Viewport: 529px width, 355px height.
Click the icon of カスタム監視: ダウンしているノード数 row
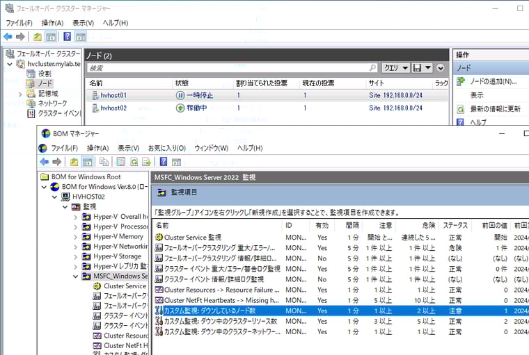click(x=159, y=311)
